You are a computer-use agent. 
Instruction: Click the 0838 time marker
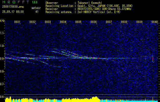coord(124,22)
